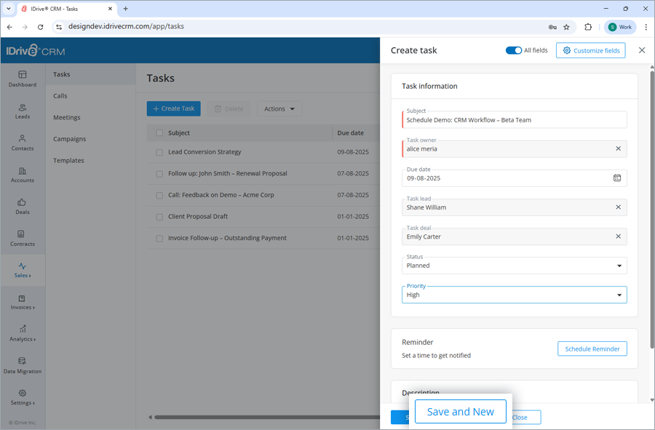Disable the All fields toggle
Screen dimensions: 655x430
515,50
